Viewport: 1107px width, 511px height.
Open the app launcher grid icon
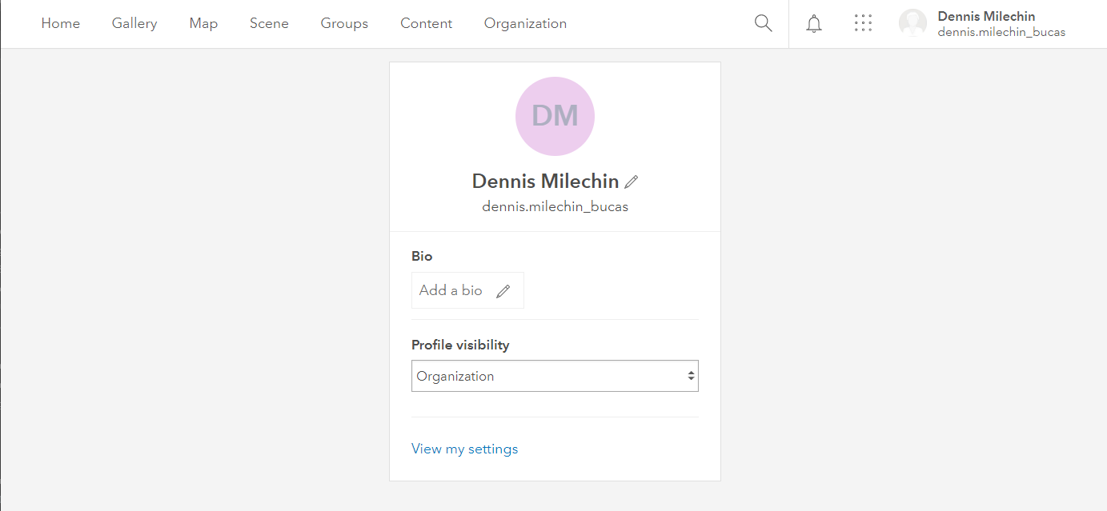(x=863, y=24)
